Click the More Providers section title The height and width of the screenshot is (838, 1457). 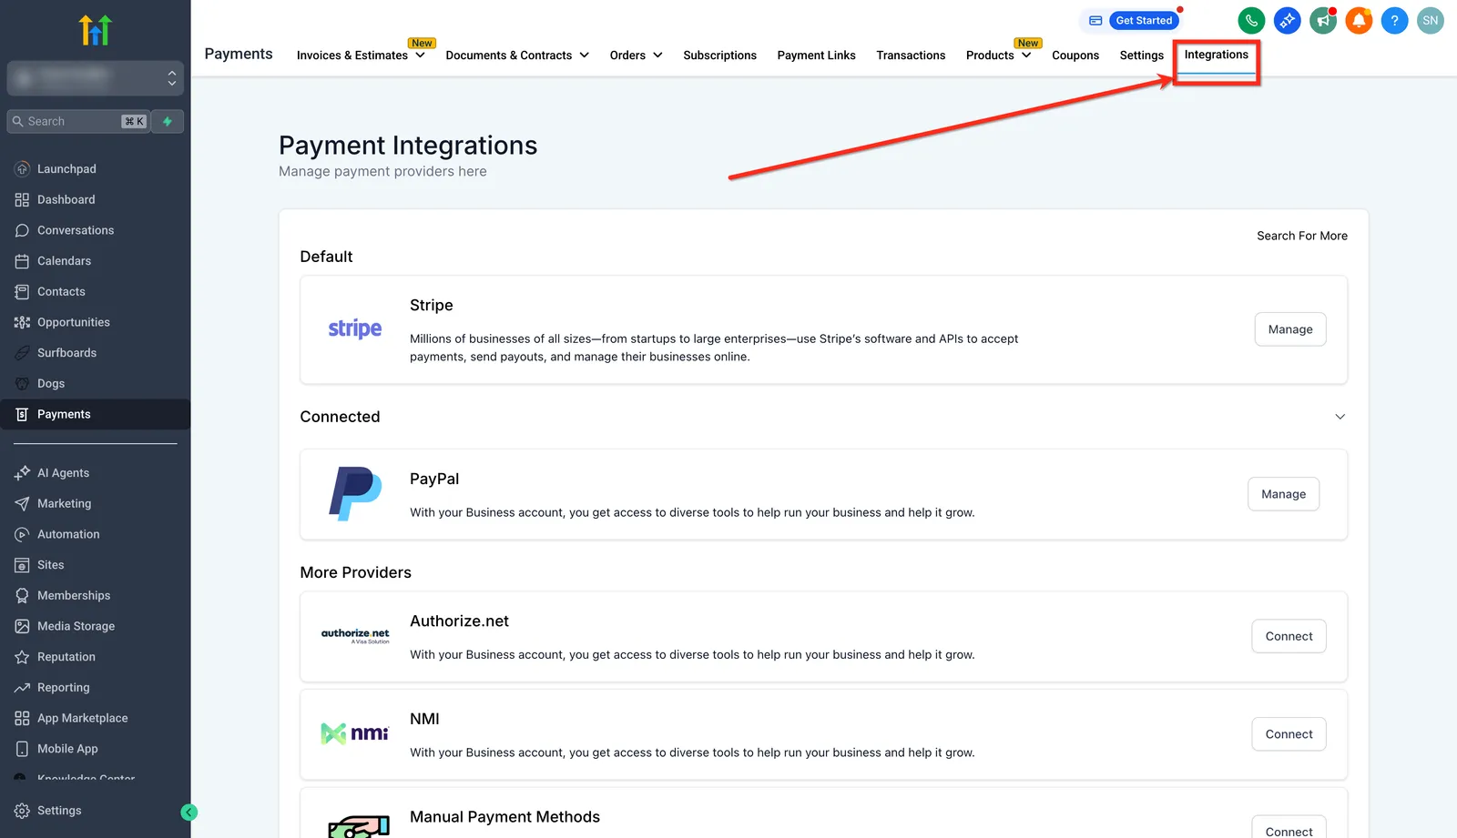coord(356,572)
